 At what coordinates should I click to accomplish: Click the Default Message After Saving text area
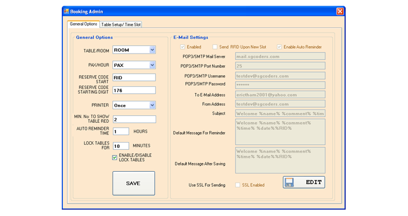[280, 160]
